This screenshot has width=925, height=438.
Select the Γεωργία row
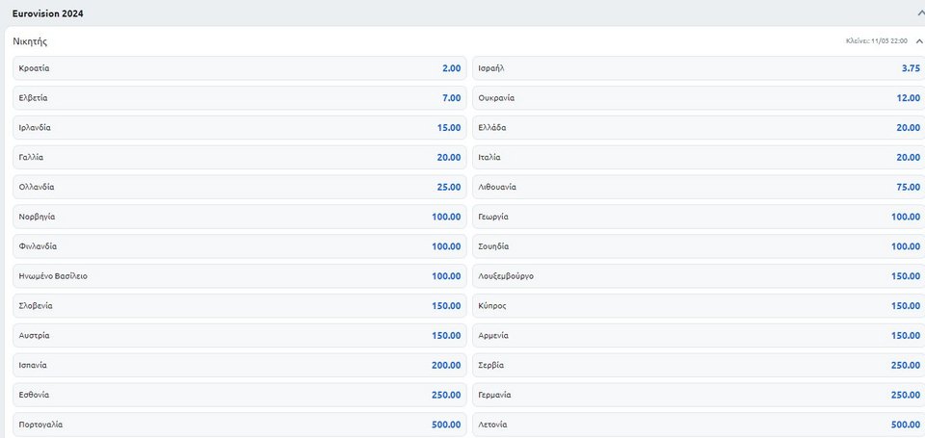[699, 217]
